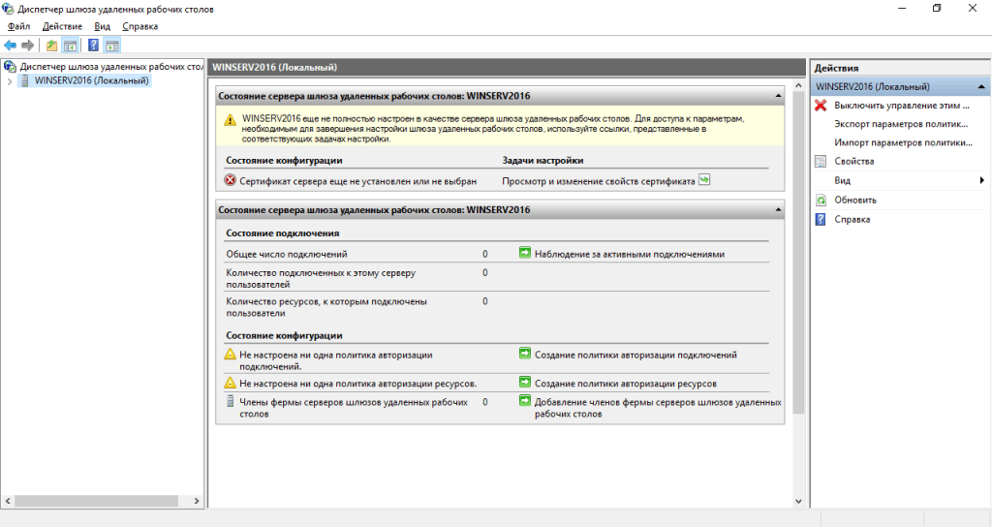Expand the WINSERV2016 (Локальный) tree node
992x527 pixels.
tap(10, 81)
